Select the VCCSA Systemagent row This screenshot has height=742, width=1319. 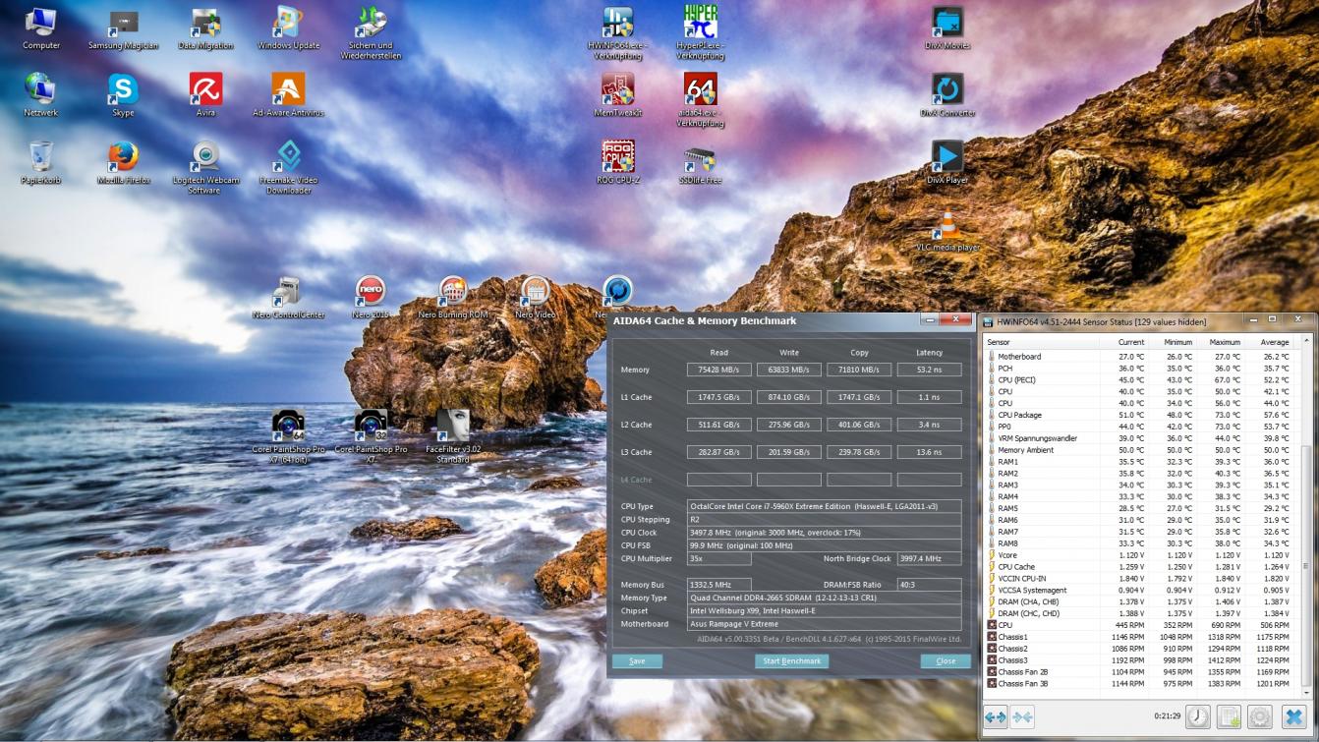pyautogui.click(x=1140, y=590)
